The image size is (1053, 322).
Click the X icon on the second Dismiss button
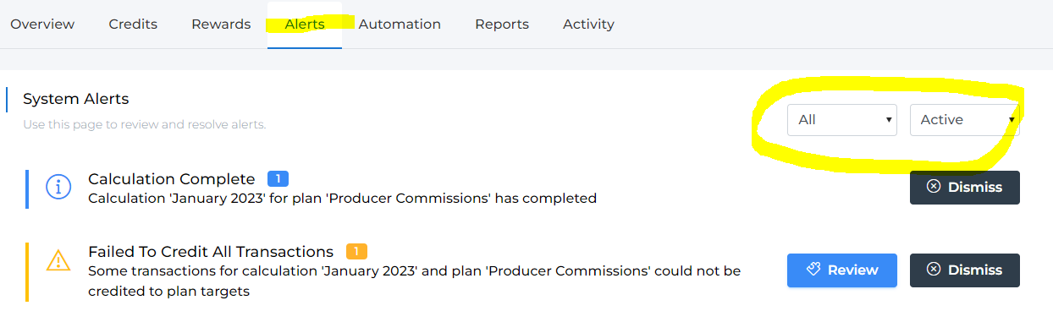tap(934, 270)
